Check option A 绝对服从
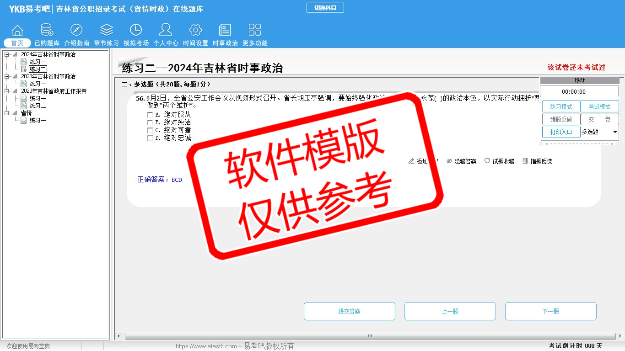Image resolution: width=625 pixels, height=351 pixels. pyautogui.click(x=150, y=115)
